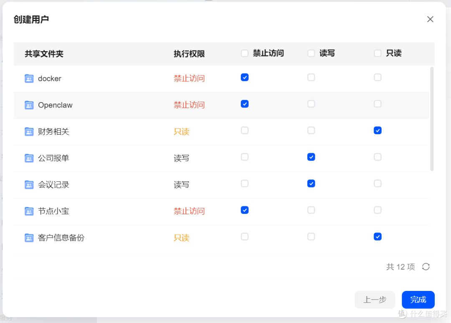Enable 只读 for 公司报单 folder
The image size is (451, 323).
coord(378,157)
